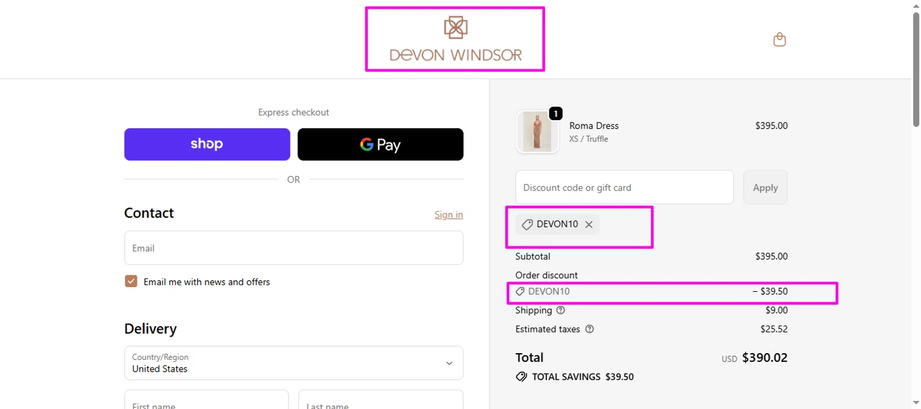This screenshot has height=409, width=921.
Task: Click the Subtotal label
Action: pyautogui.click(x=533, y=256)
